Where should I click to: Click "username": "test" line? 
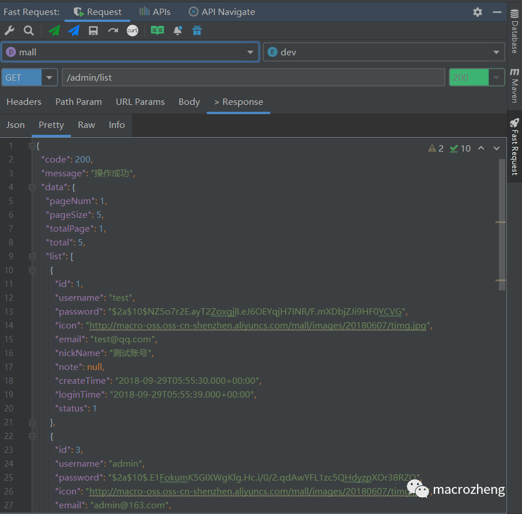(x=95, y=298)
